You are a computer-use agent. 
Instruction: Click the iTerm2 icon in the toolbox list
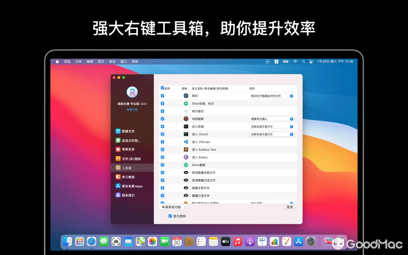[x=186, y=134]
